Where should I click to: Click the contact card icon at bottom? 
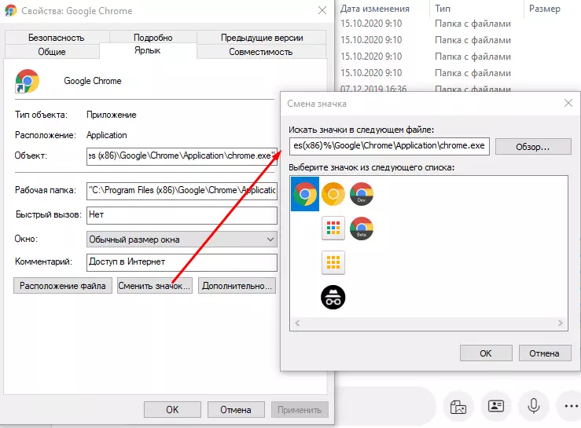tap(496, 406)
